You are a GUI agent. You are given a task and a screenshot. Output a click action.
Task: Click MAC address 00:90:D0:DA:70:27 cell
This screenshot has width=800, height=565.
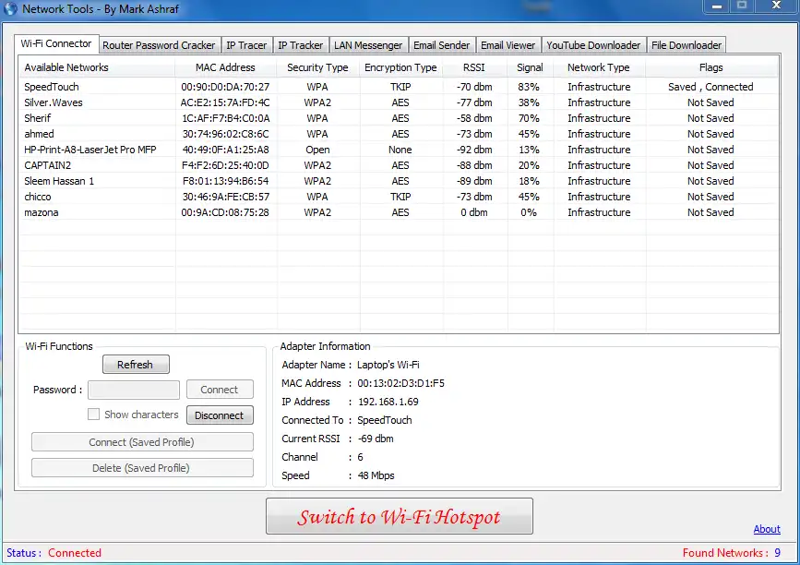[225, 87]
